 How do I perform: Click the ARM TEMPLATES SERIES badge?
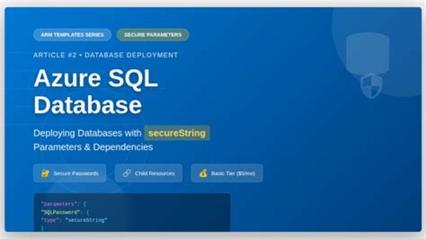click(72, 35)
